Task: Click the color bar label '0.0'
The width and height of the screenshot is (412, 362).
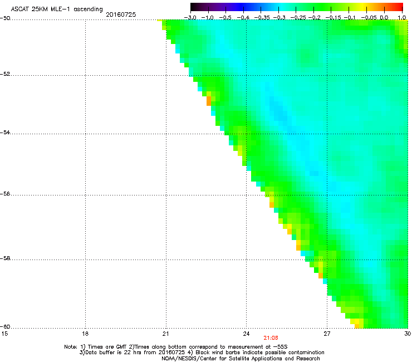Action: 384,18
